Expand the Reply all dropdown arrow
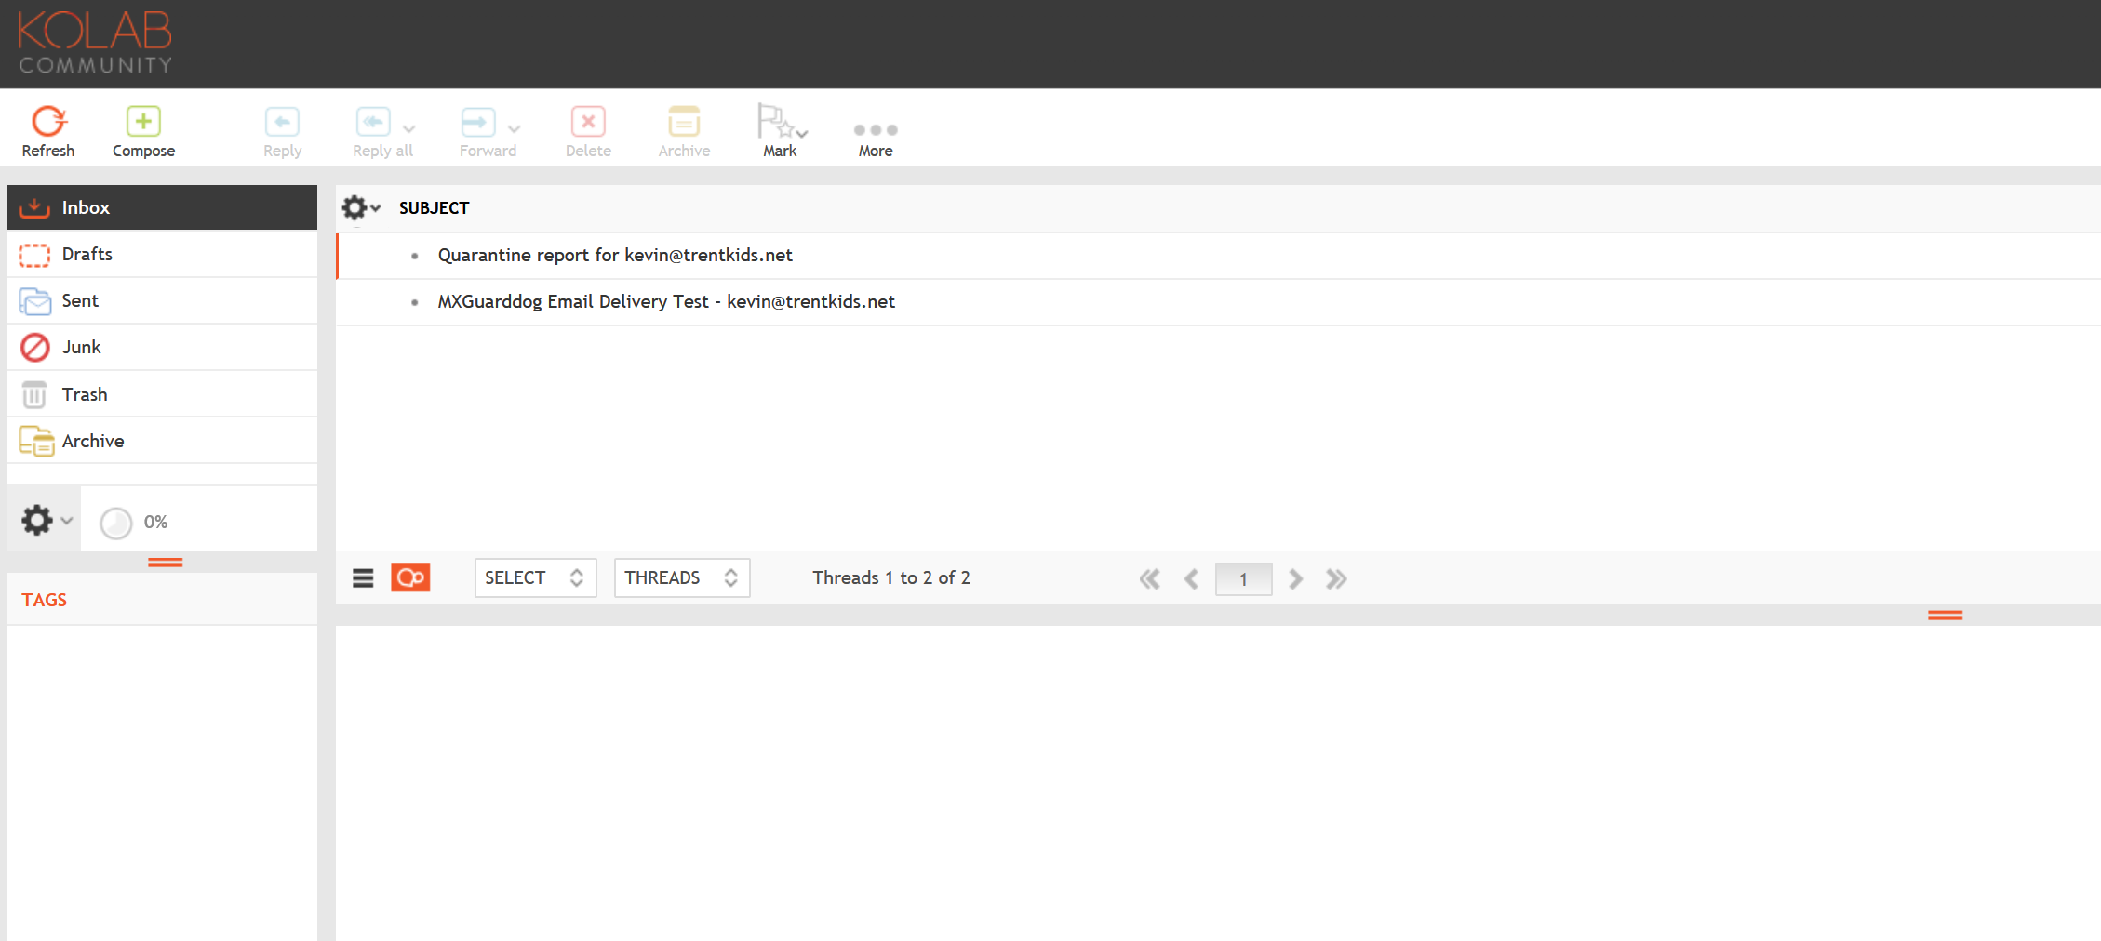Image resolution: width=2101 pixels, height=941 pixels. click(409, 130)
